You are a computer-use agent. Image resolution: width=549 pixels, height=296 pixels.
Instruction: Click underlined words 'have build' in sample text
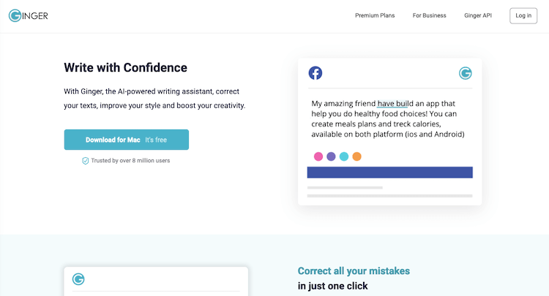coord(393,104)
